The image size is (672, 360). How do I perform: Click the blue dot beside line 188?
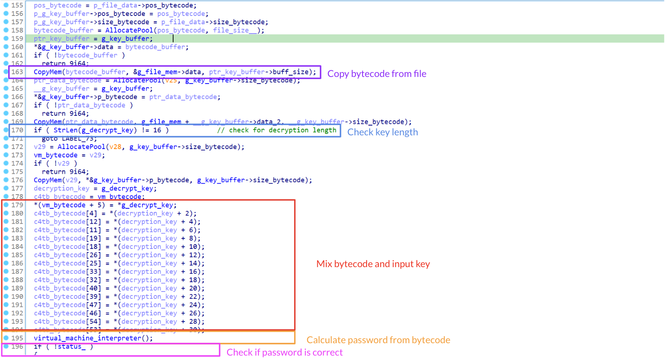coord(6,280)
